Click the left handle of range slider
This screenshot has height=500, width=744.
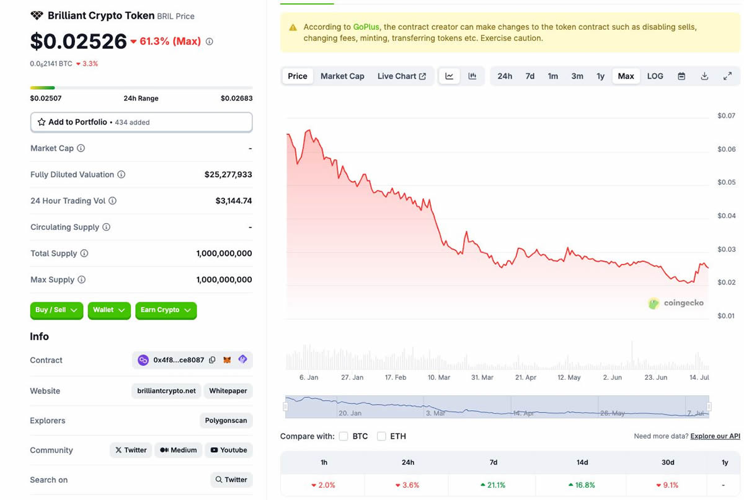coord(286,406)
